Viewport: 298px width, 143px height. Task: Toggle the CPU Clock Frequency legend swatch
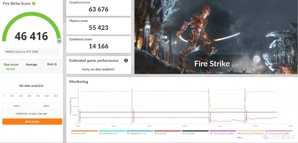[x=223, y=131]
